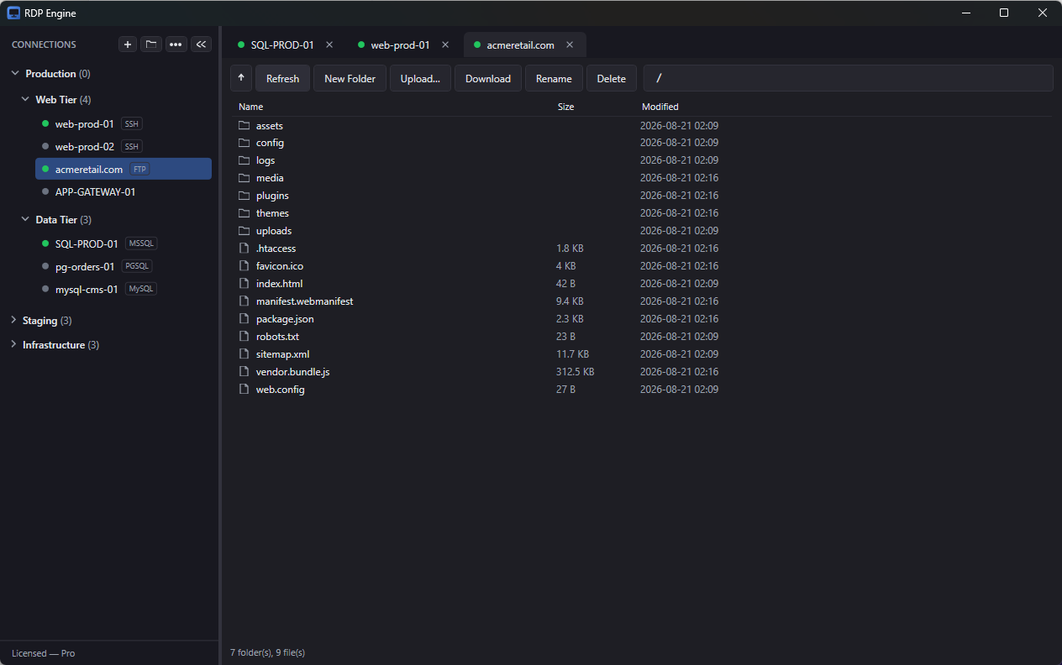Select SQL-PROD-01 MSSQL connection in sidebar
This screenshot has height=665, width=1062.
click(124, 244)
